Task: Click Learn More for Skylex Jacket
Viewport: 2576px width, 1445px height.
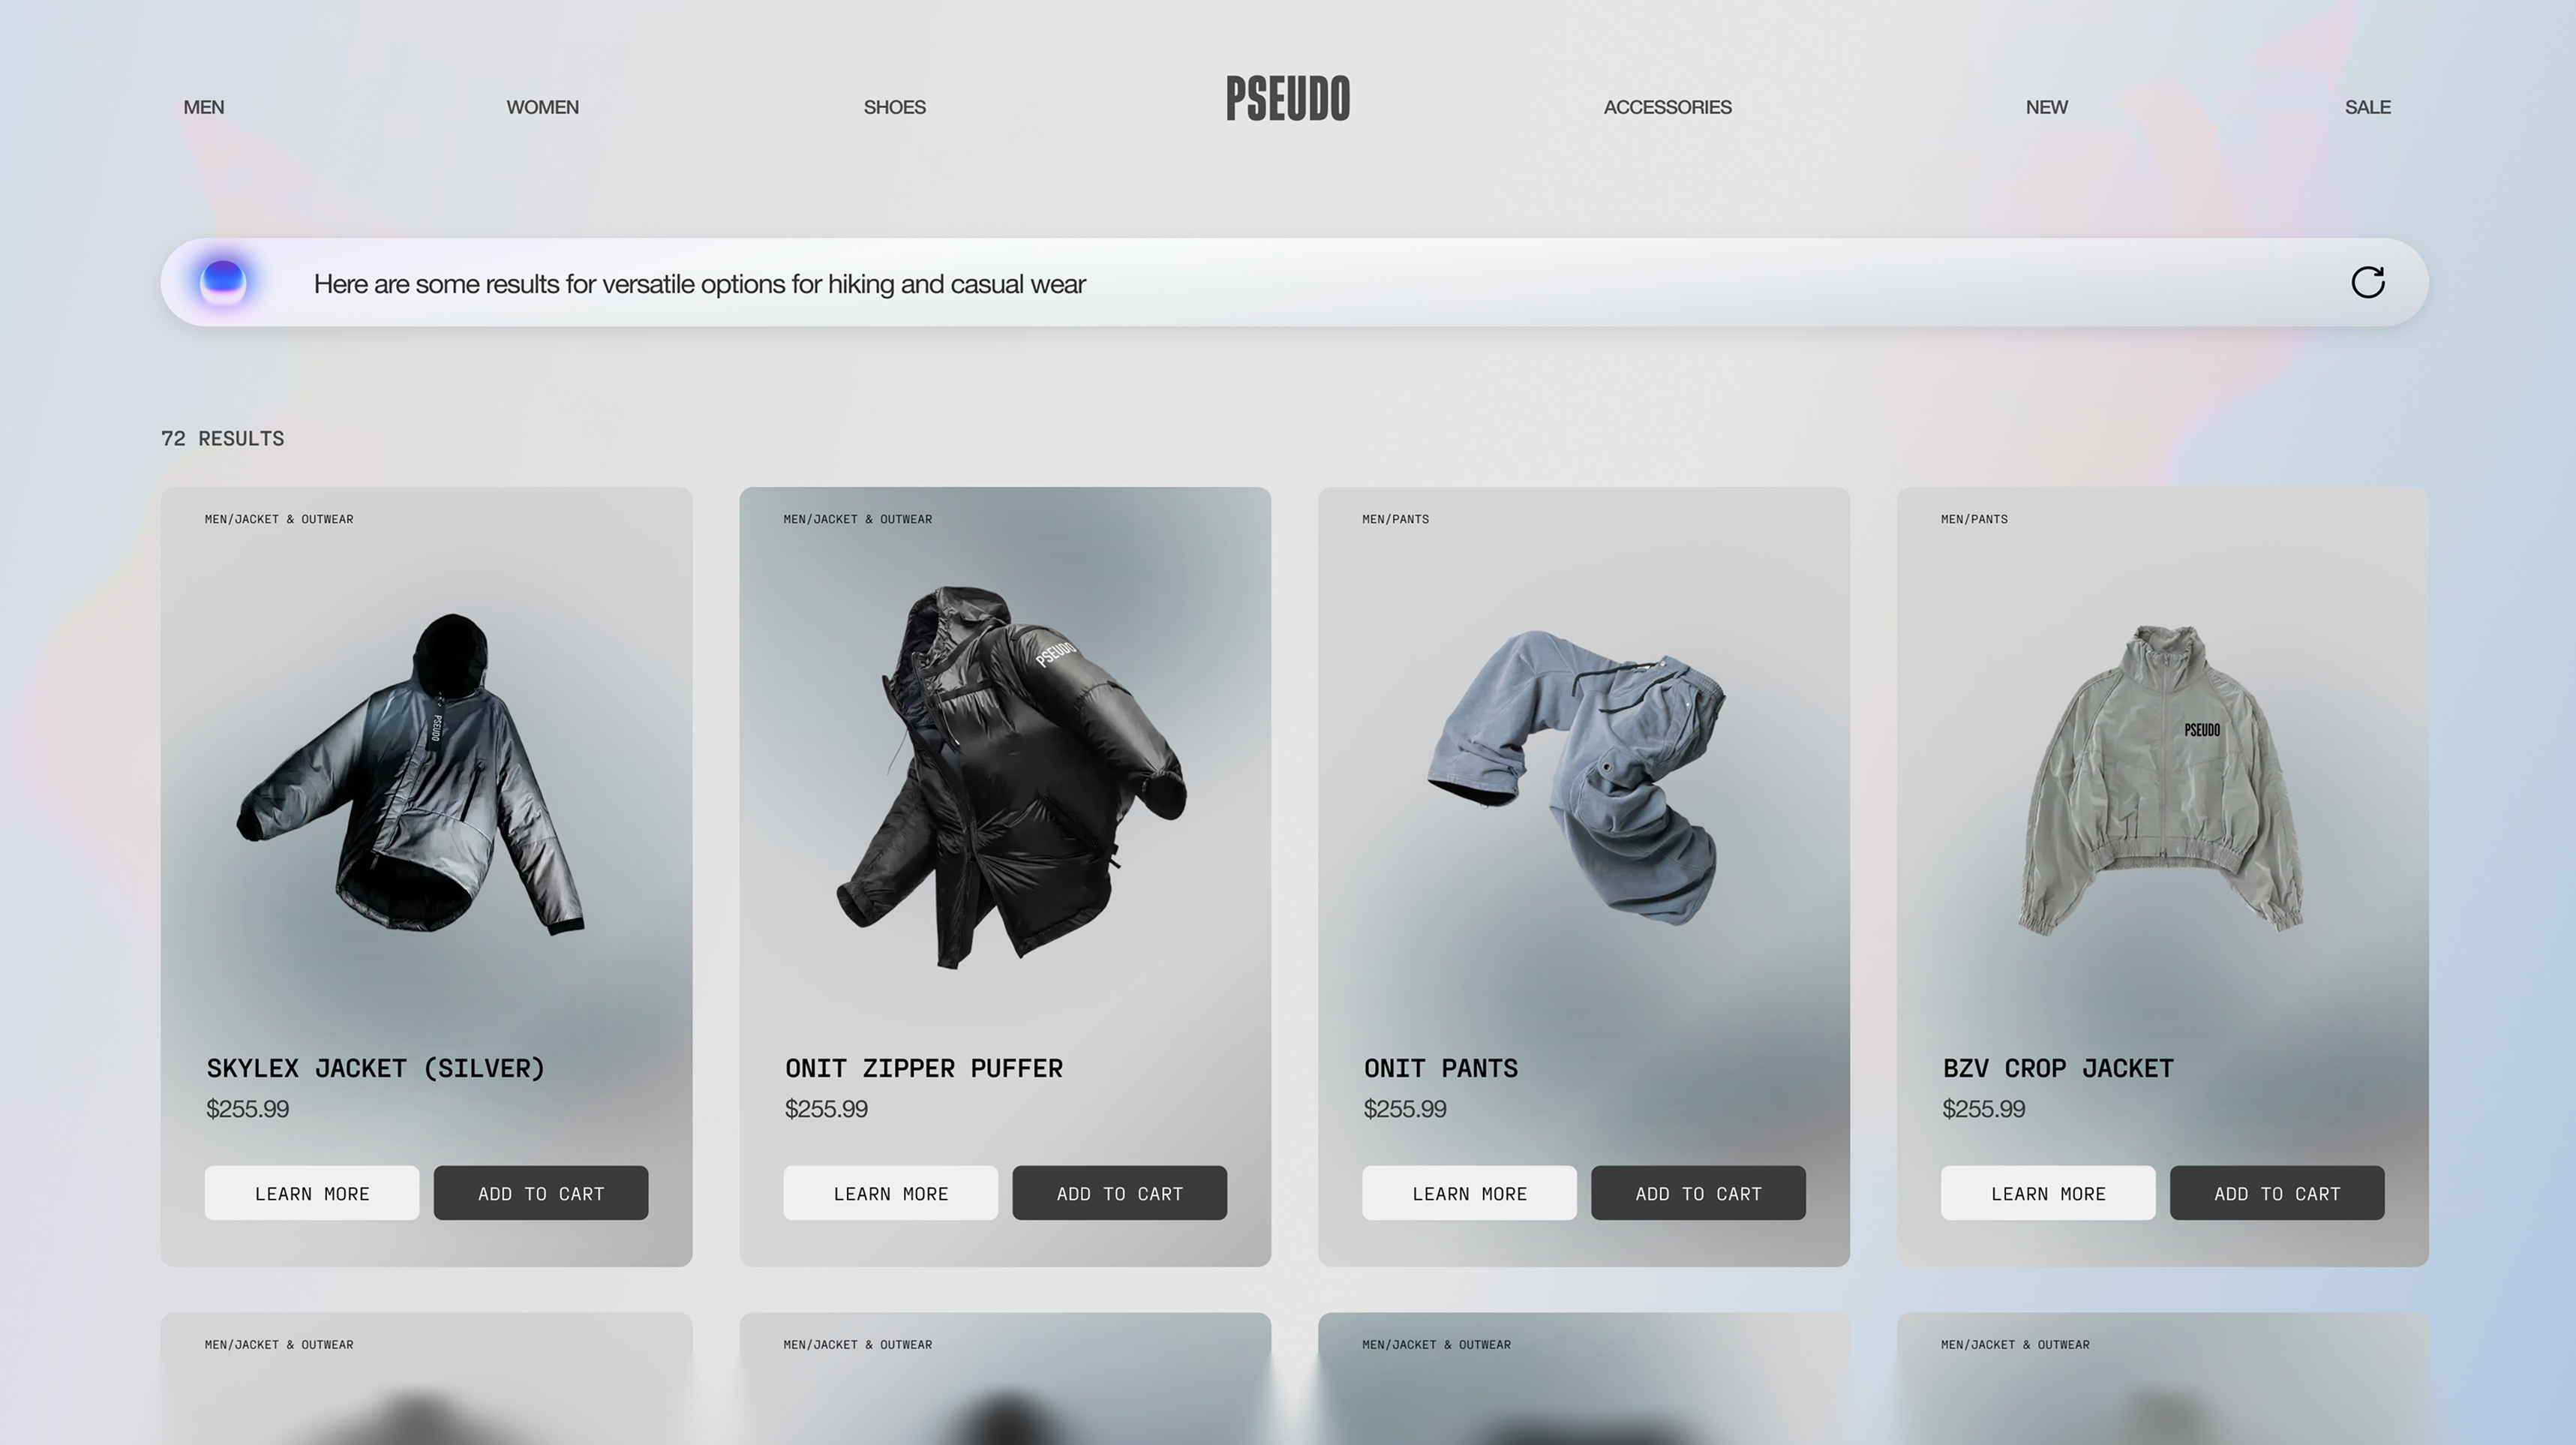Action: (x=312, y=1193)
